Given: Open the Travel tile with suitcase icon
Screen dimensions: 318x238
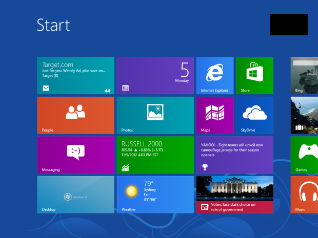Looking at the screenshot, I should (x=304, y=115).
